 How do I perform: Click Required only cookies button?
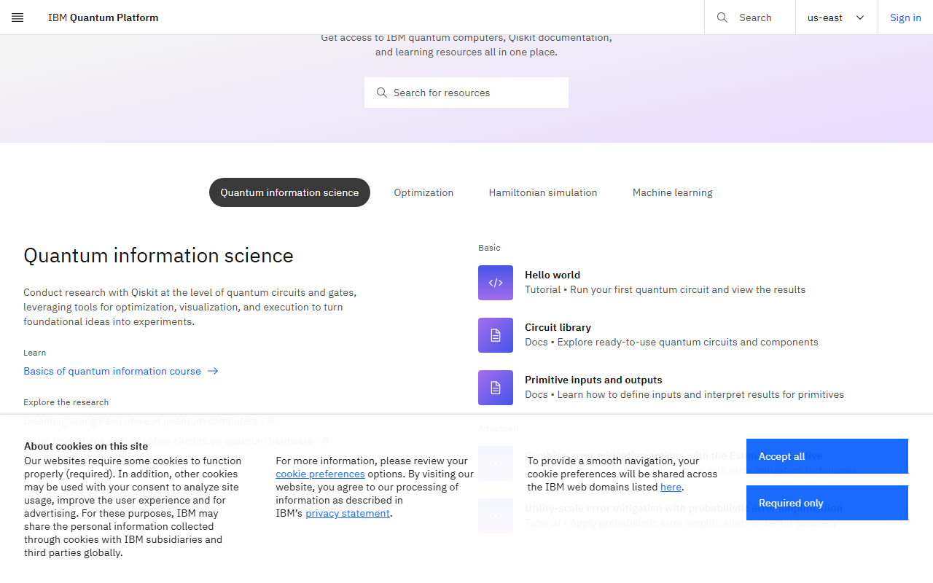[x=827, y=503]
